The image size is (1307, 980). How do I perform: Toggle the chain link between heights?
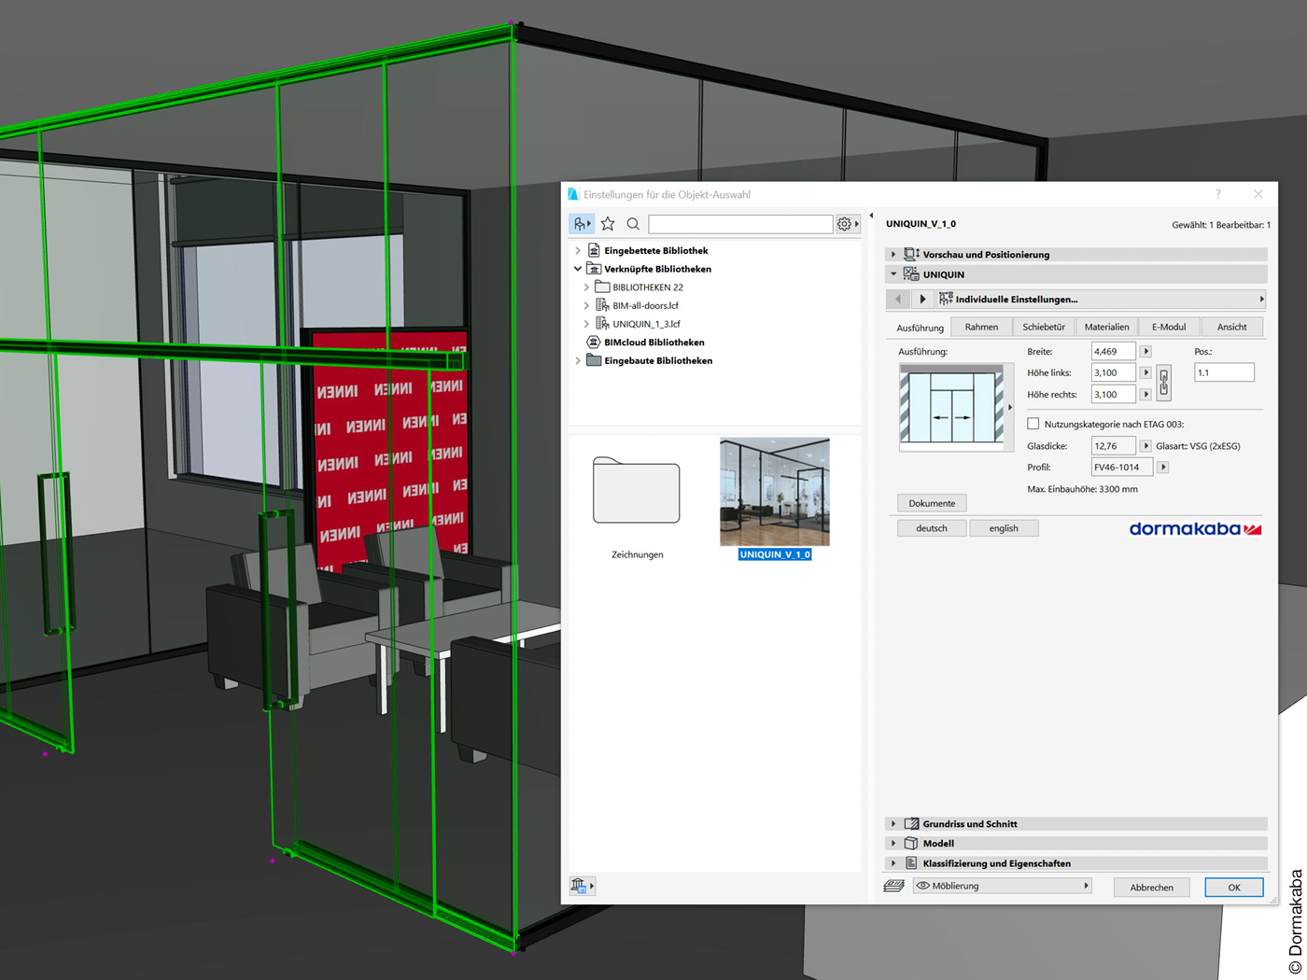click(1163, 383)
